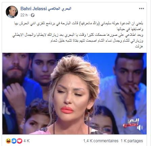
Task: View the 1,4 K commentaires
Action: point(101,141)
